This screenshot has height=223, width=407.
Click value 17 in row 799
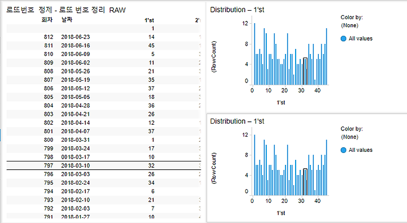pyautogui.click(x=151, y=148)
